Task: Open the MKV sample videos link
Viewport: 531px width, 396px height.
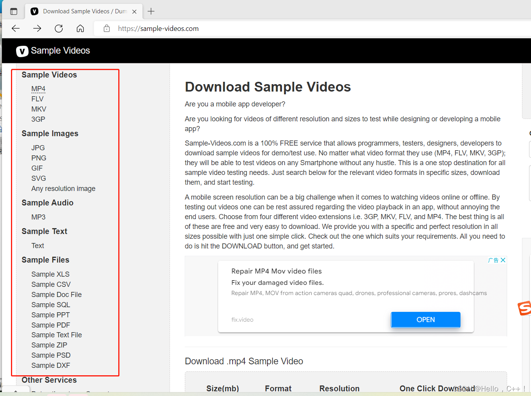Action: pyautogui.click(x=39, y=109)
